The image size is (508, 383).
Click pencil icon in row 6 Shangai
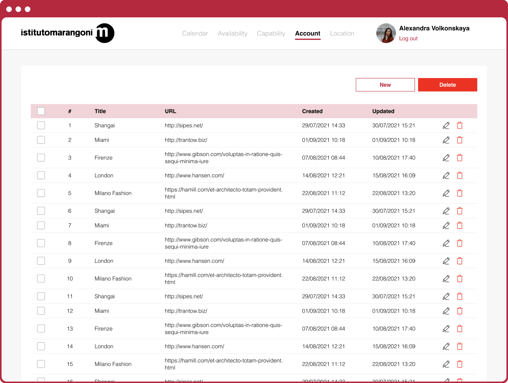pyautogui.click(x=446, y=211)
